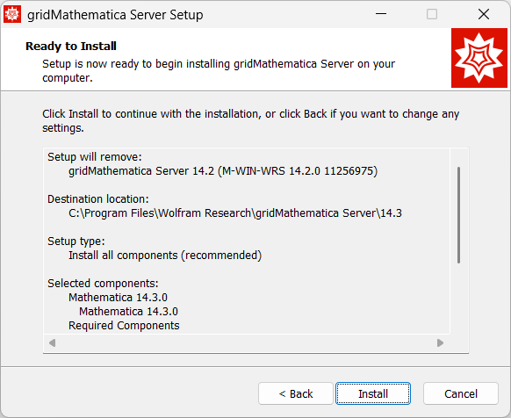Image resolution: width=511 pixels, height=418 pixels.
Task: Go back with the Back button
Action: pyautogui.click(x=296, y=393)
